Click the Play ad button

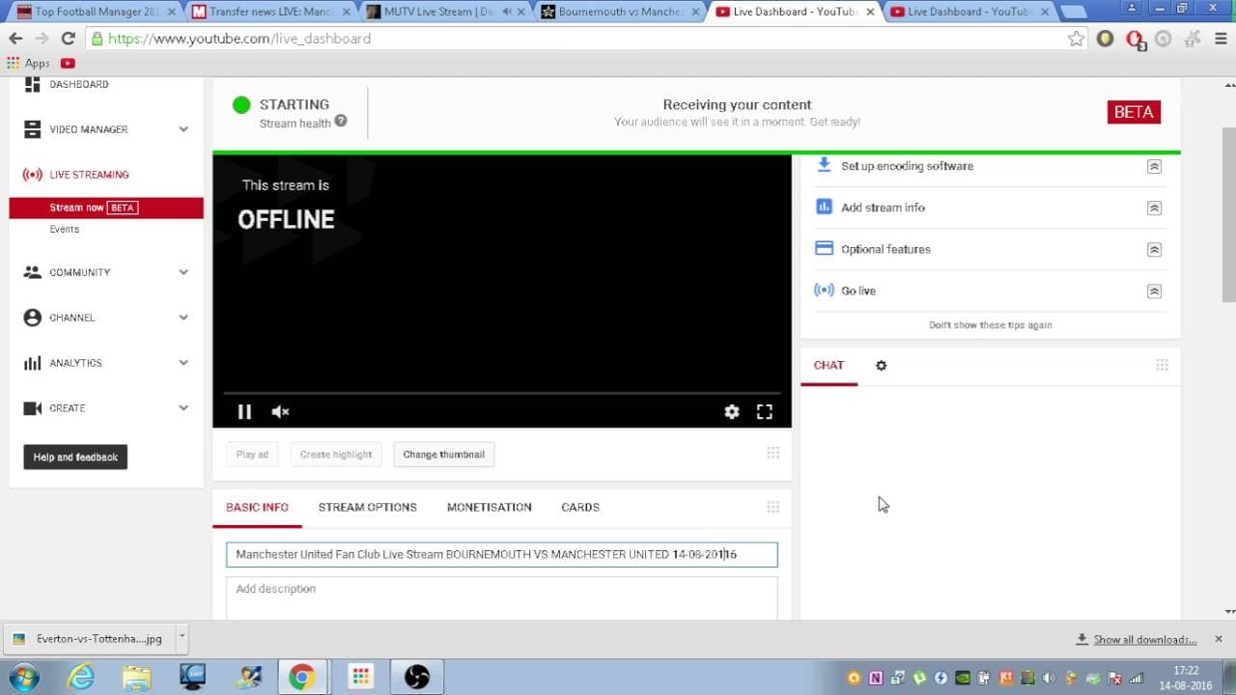click(x=252, y=455)
